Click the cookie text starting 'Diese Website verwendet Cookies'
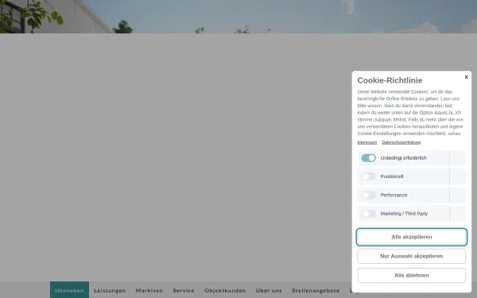477x298 pixels. (x=410, y=113)
